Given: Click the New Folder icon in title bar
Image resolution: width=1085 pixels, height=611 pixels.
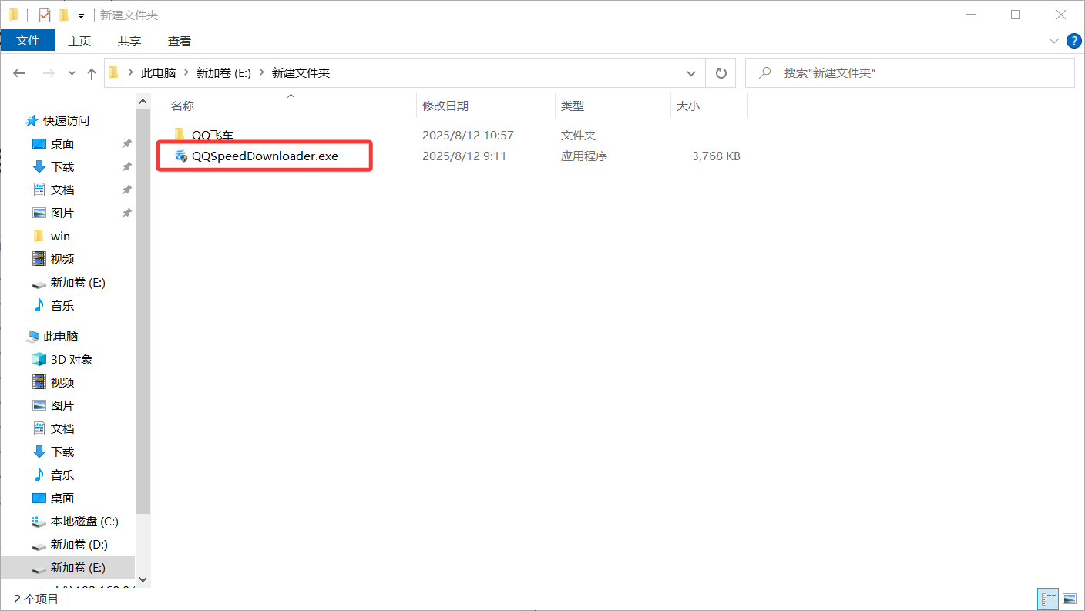Looking at the screenshot, I should pyautogui.click(x=64, y=15).
